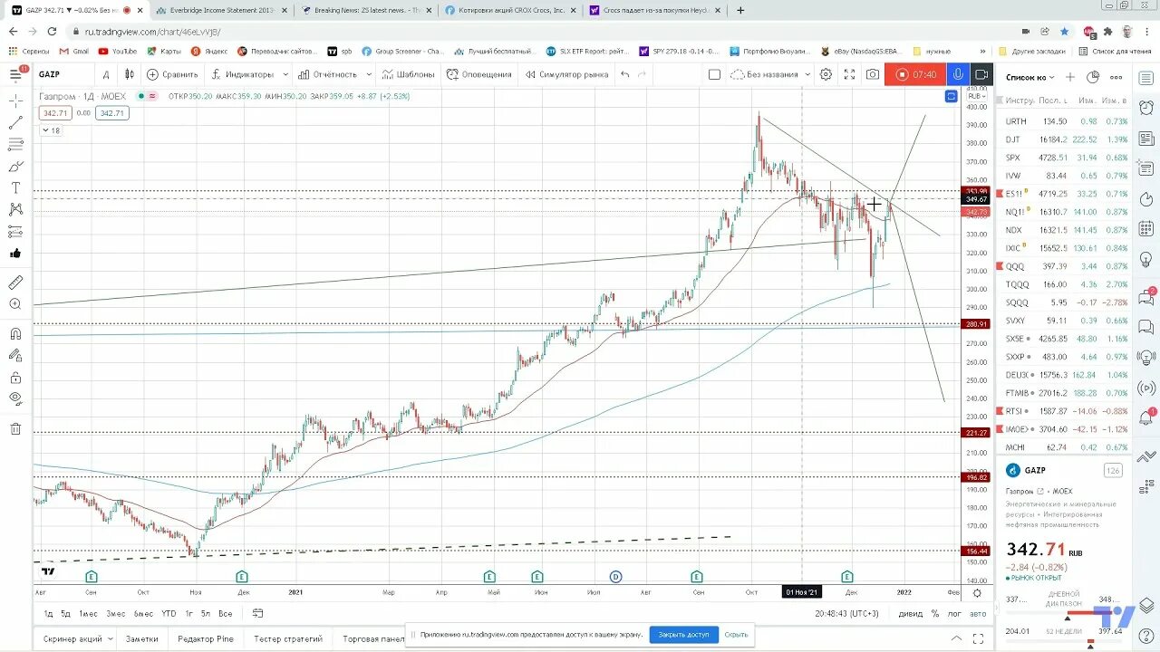1160x652 pixels.
Task: Create an alert via Оповещения
Action: coord(479,74)
